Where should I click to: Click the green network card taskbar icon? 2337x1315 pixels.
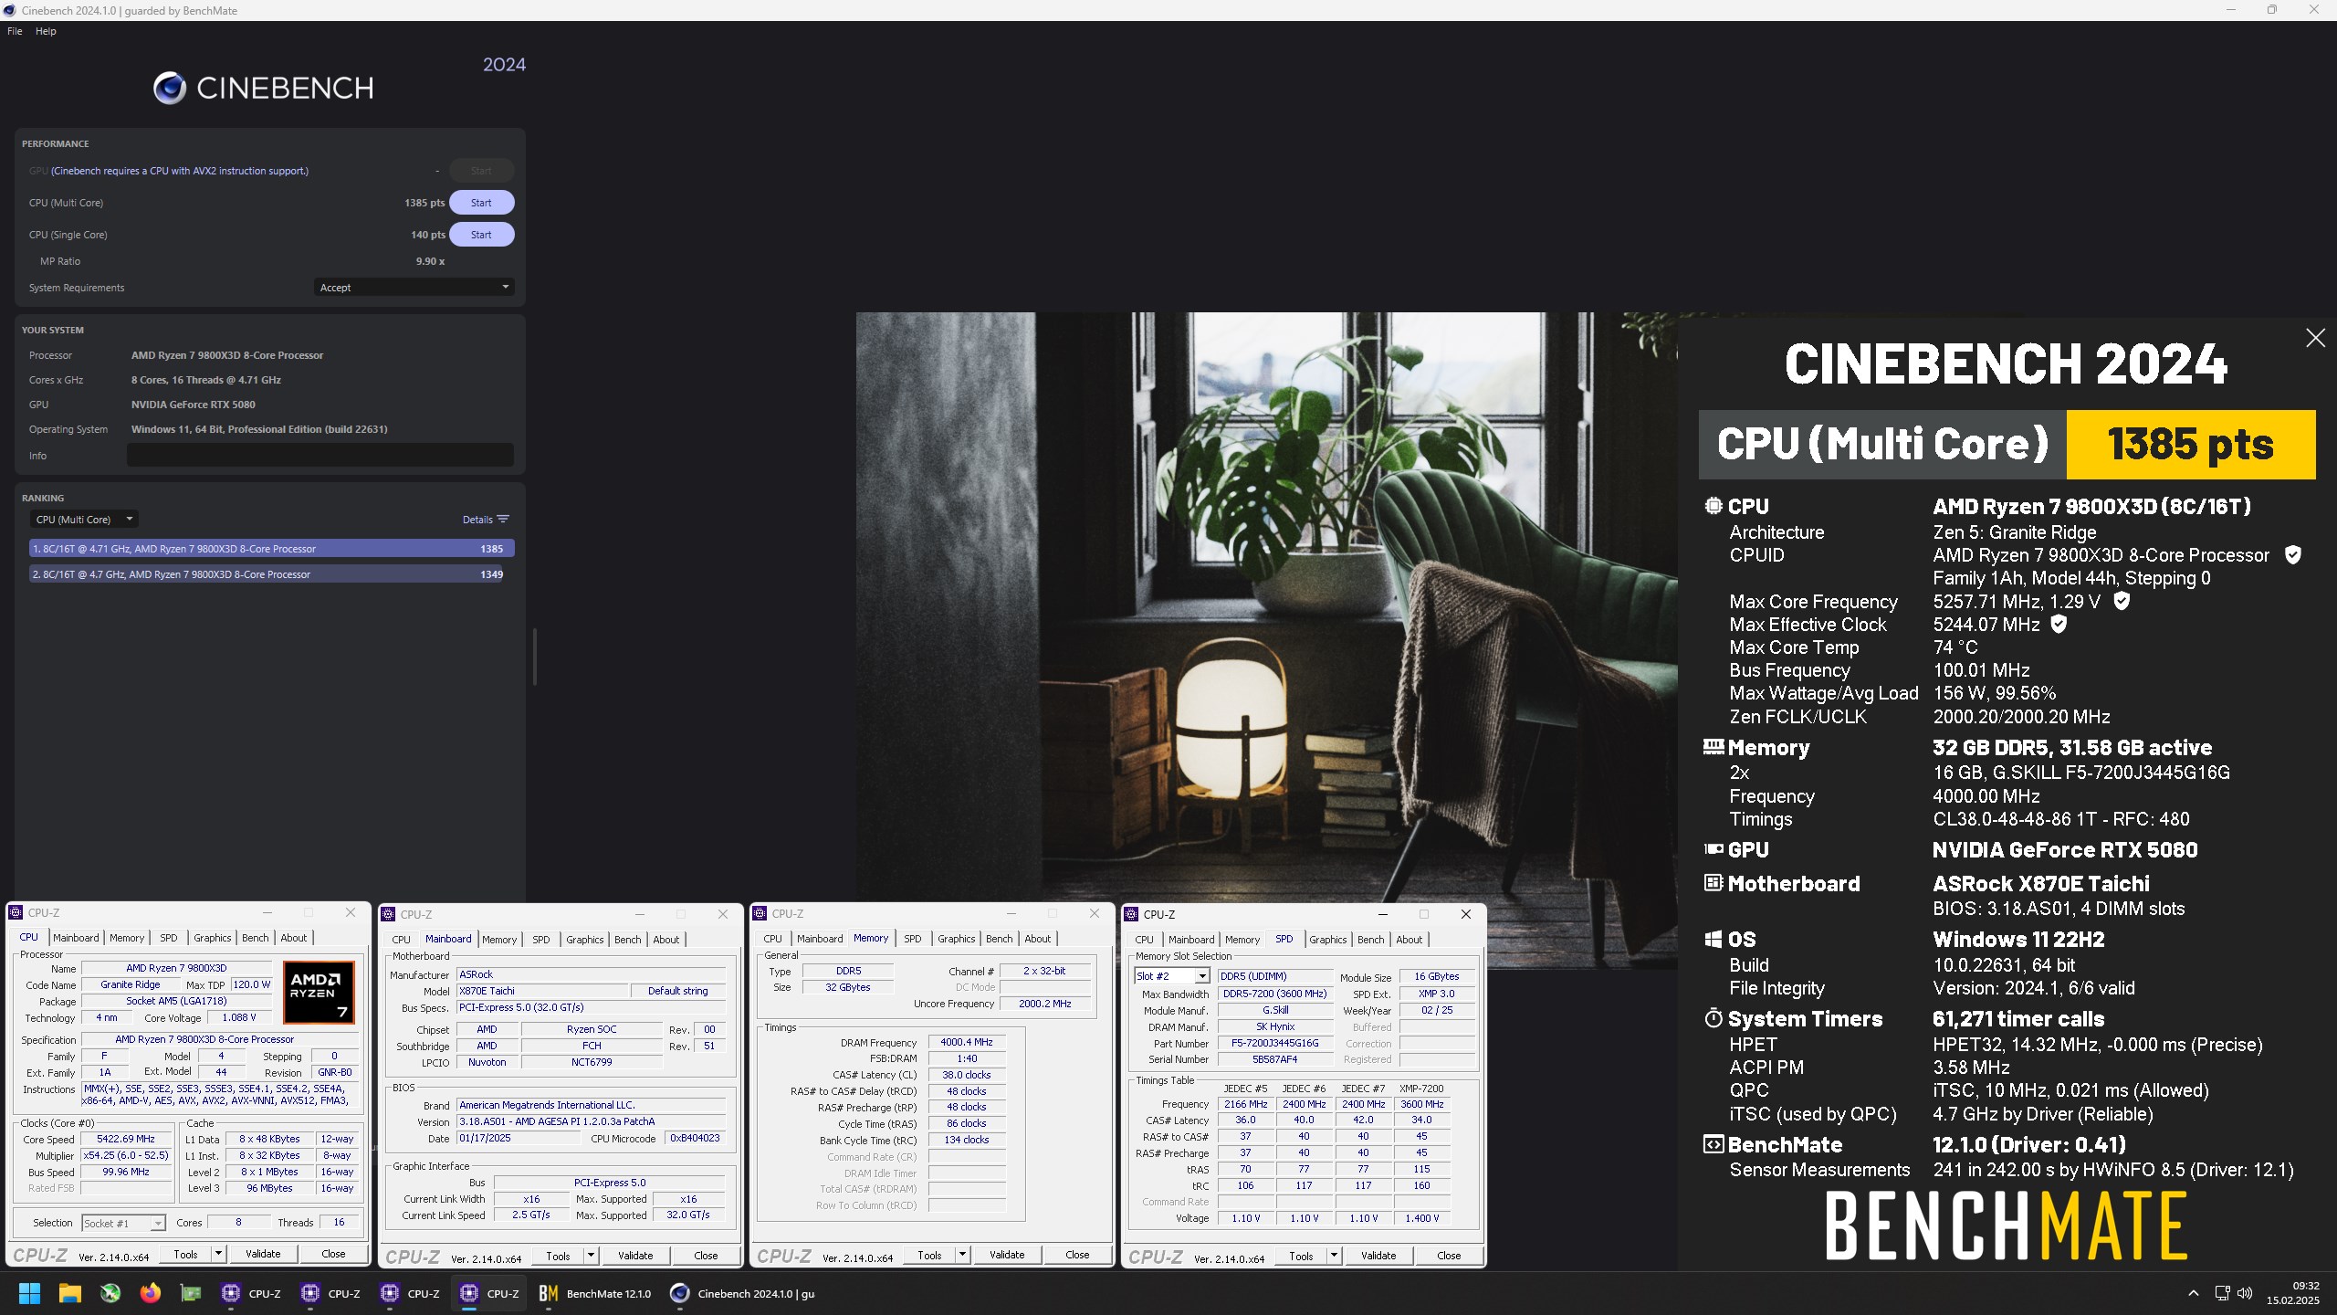click(190, 1293)
